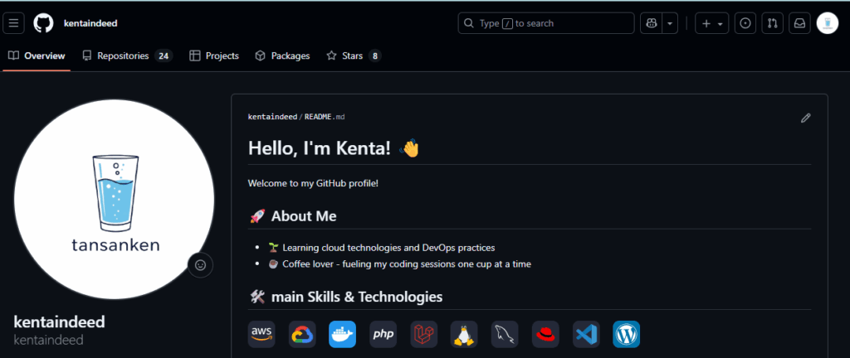The image size is (850, 358).
Task: Click the Laravel skill icon
Action: 423,334
